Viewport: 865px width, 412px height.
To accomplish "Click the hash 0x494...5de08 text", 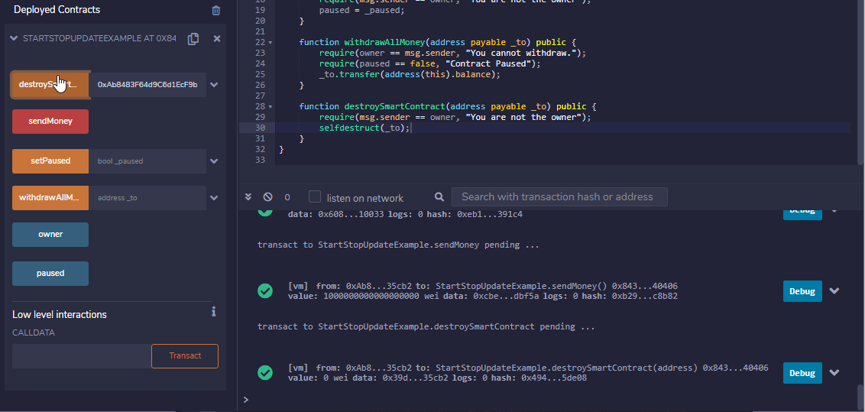I will tap(554, 378).
